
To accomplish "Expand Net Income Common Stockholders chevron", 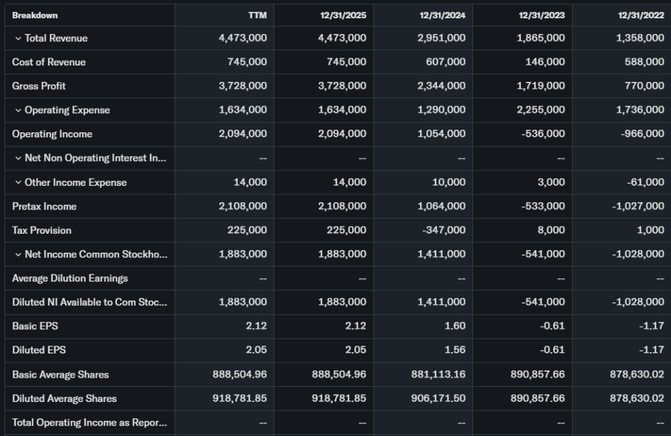I will pyautogui.click(x=18, y=255).
